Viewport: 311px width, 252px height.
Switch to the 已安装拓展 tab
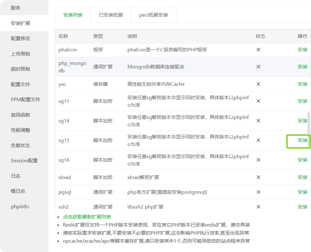(x=111, y=15)
